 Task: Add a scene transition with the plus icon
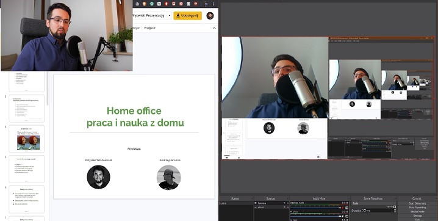[x=389, y=207]
